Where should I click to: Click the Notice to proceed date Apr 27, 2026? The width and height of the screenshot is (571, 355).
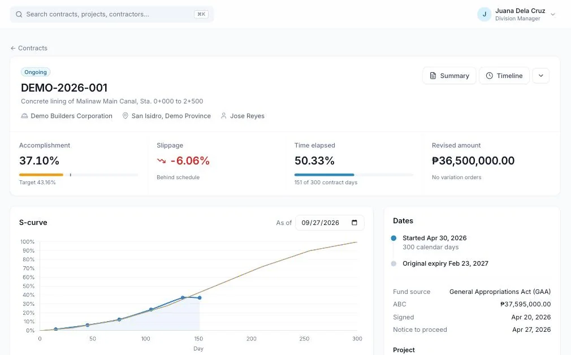[x=531, y=330]
